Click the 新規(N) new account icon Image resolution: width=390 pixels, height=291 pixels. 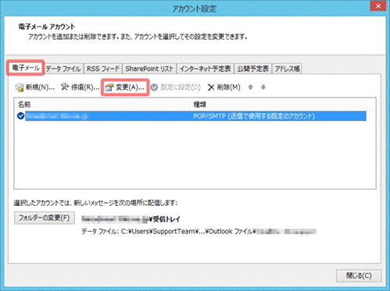click(20, 87)
